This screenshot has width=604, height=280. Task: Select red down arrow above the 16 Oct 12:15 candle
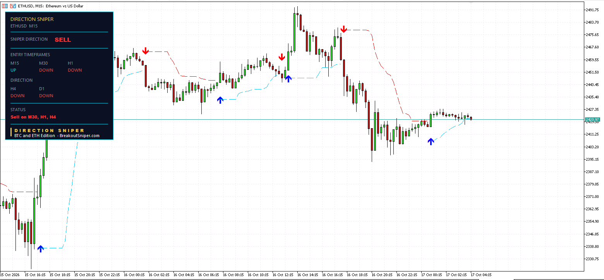[282, 57]
